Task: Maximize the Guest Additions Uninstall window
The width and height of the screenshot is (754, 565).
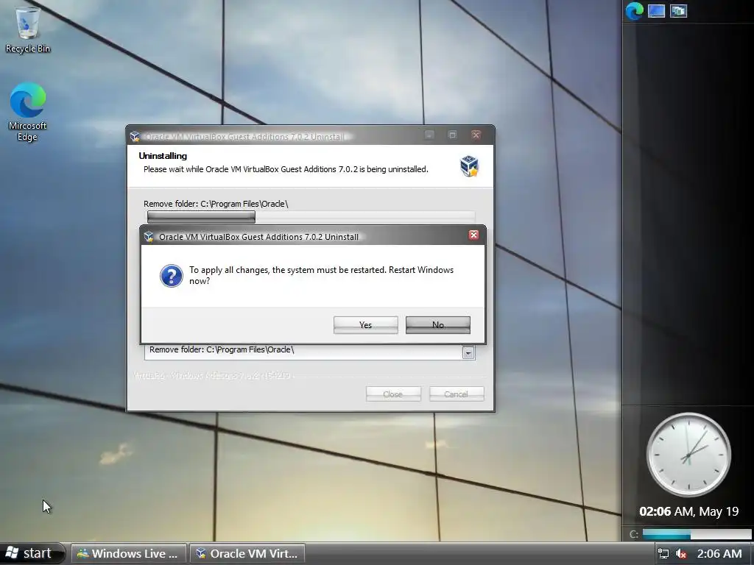Action: click(x=453, y=135)
